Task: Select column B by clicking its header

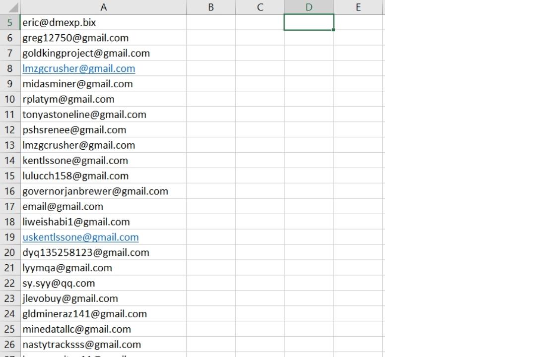Action: click(210, 7)
